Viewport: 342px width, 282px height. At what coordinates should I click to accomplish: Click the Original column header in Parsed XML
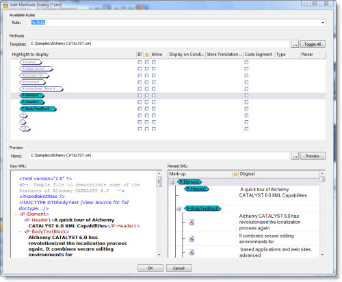click(x=278, y=174)
